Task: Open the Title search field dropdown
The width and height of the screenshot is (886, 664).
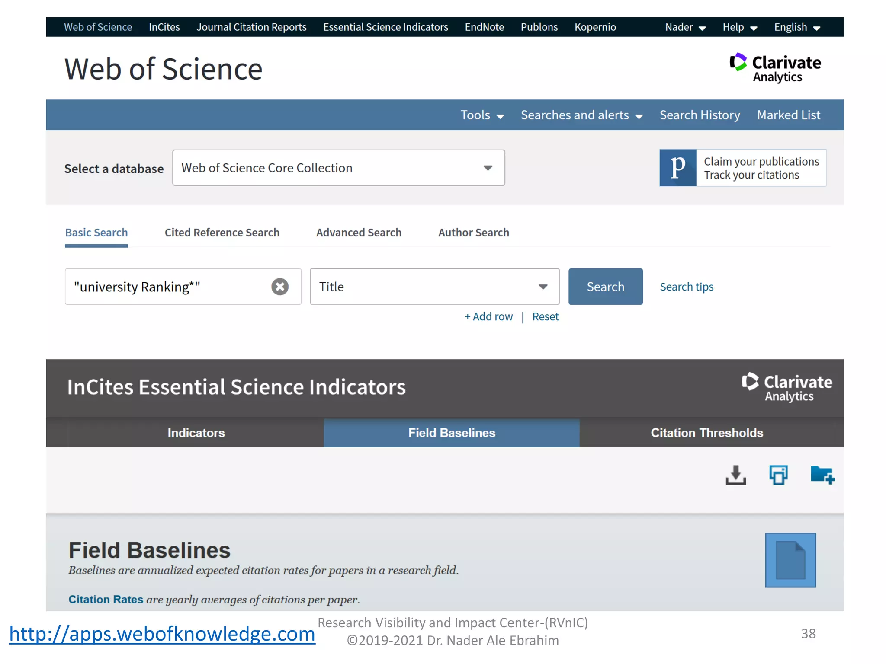Action: 434,287
